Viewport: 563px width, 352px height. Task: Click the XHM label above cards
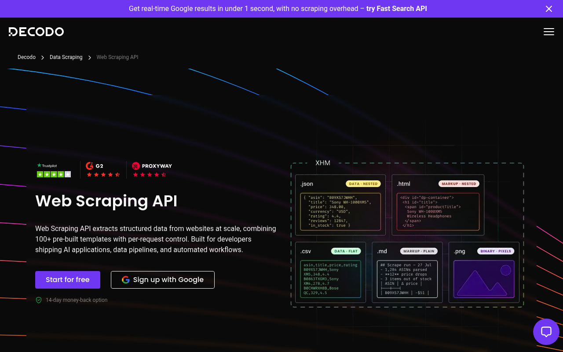tap(323, 163)
